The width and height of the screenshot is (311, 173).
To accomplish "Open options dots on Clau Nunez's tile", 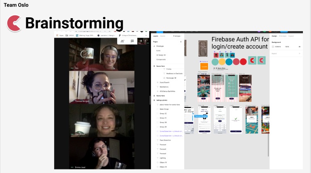I will click(72, 134).
